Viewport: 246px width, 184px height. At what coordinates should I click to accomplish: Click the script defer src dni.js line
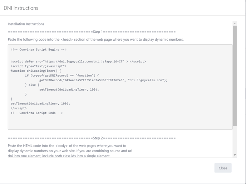78,61
